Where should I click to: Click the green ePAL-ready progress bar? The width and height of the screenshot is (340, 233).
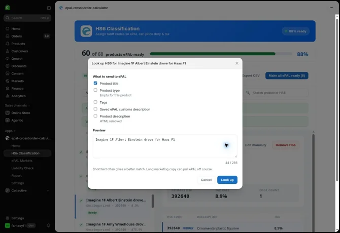[x=213, y=54]
